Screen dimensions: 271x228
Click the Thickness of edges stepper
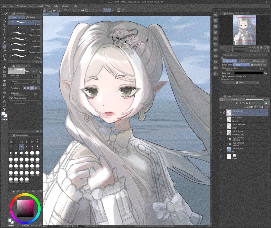point(263,69)
